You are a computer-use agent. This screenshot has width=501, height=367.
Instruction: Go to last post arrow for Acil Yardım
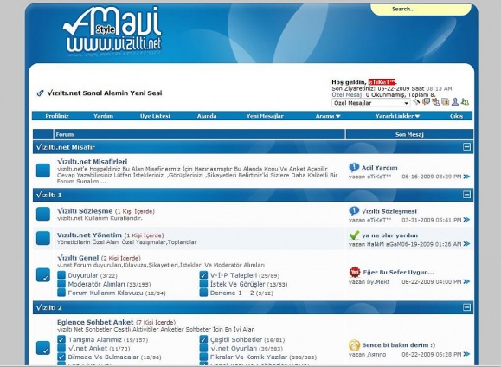(x=466, y=177)
